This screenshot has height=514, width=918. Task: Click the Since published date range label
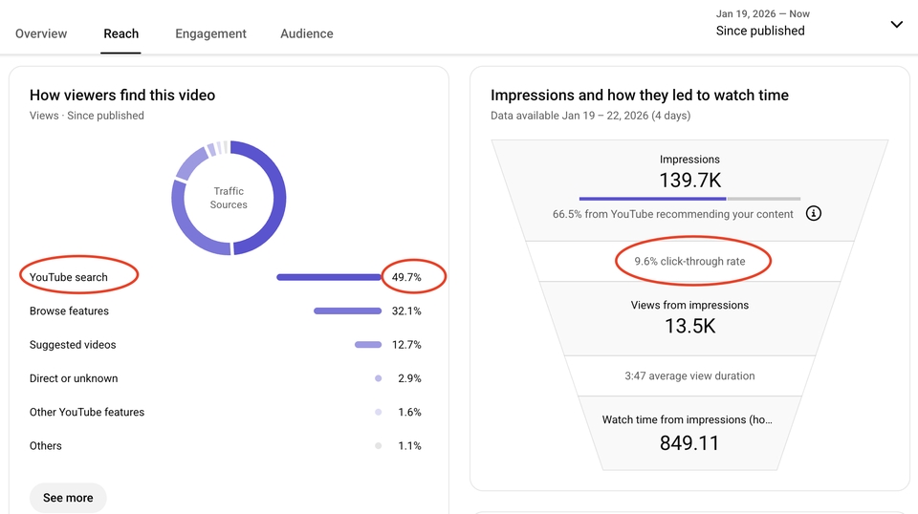(x=760, y=31)
